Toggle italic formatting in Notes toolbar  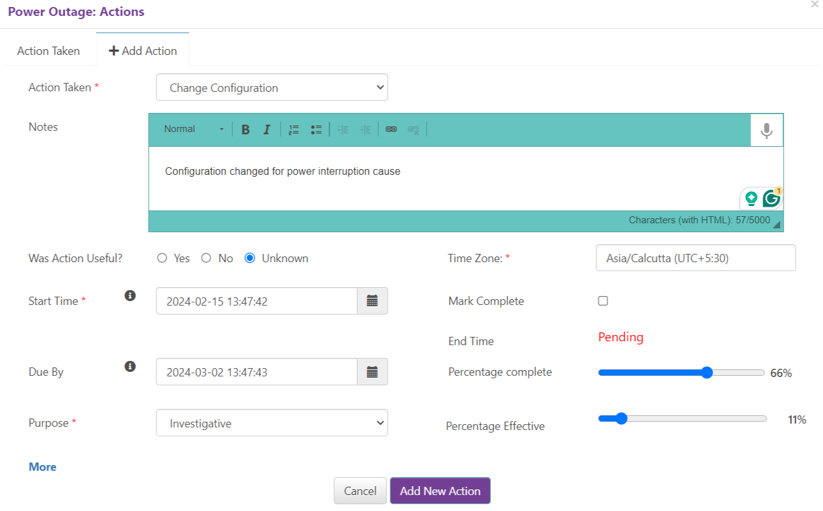(266, 130)
